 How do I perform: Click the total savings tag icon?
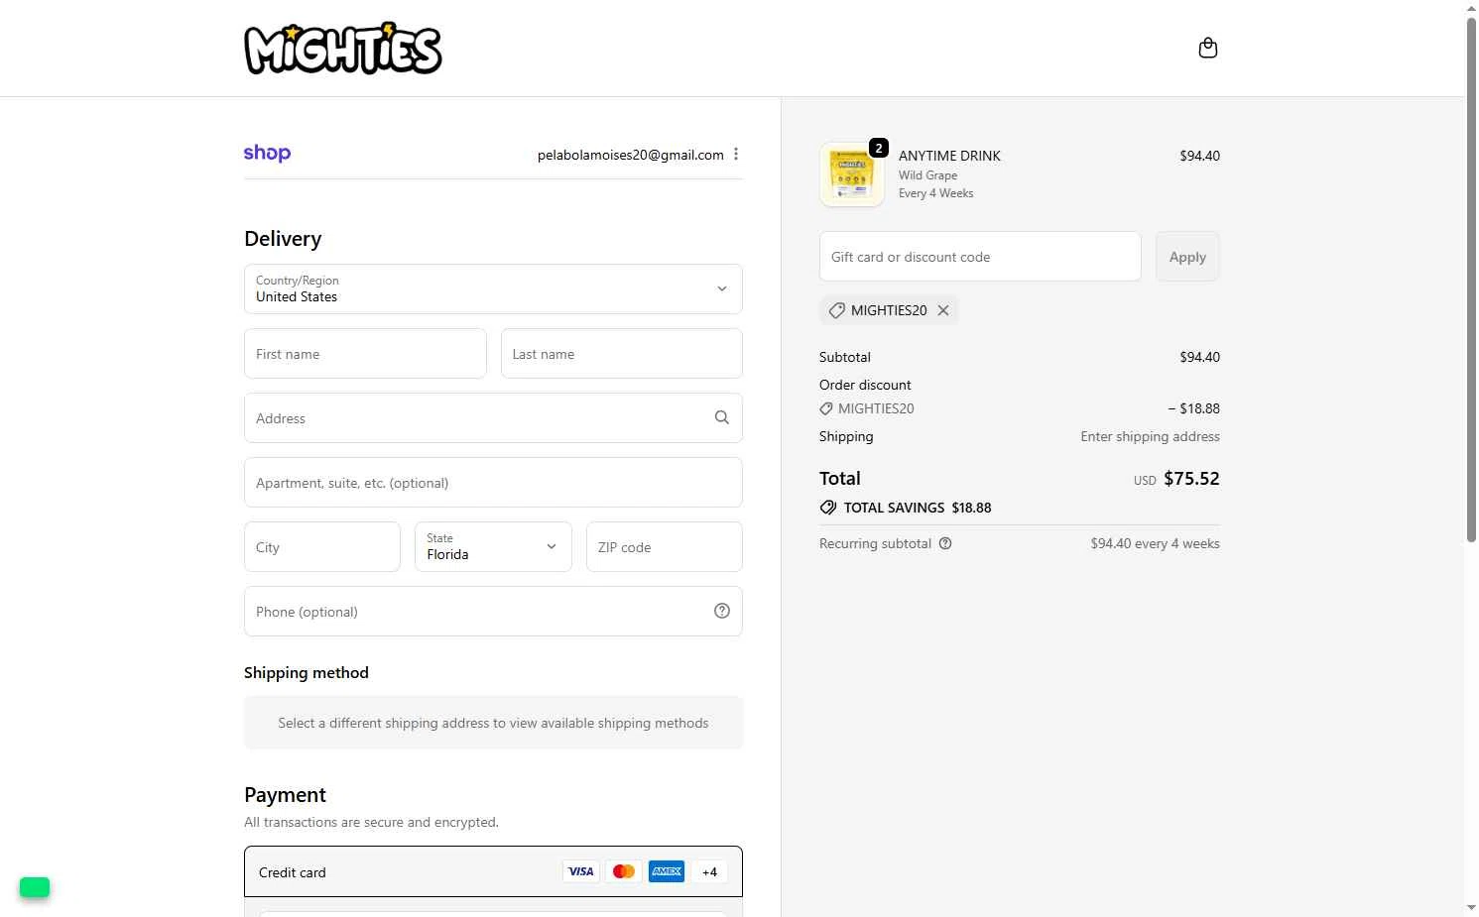[x=828, y=508]
